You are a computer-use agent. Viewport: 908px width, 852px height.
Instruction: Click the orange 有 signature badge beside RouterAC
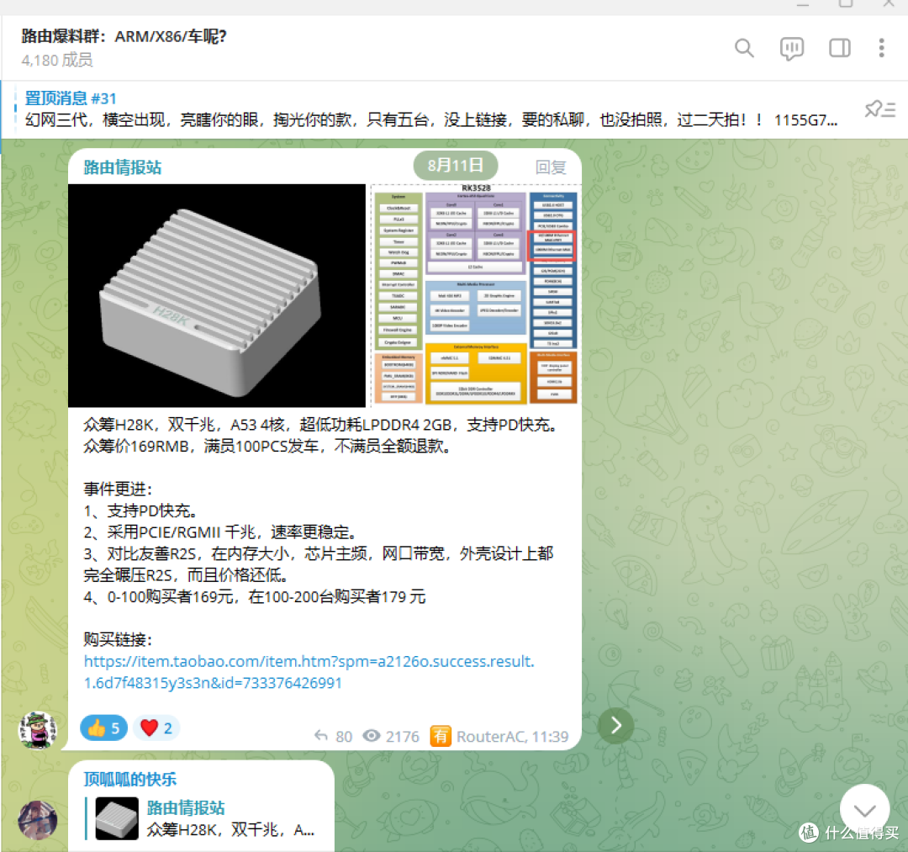441,735
